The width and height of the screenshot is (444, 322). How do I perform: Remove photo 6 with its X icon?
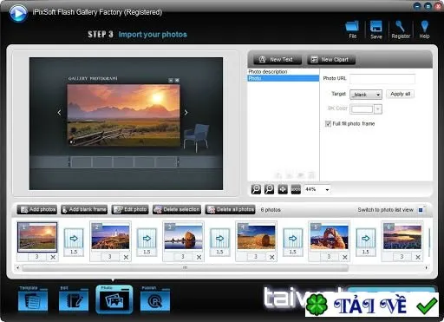click(418, 257)
